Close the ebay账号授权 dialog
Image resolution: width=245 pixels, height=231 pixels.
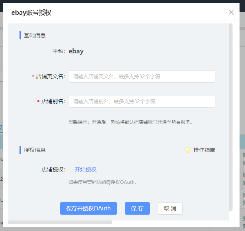pos(231,12)
